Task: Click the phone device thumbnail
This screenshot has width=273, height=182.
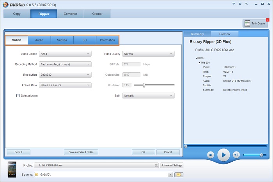Action: (12, 170)
